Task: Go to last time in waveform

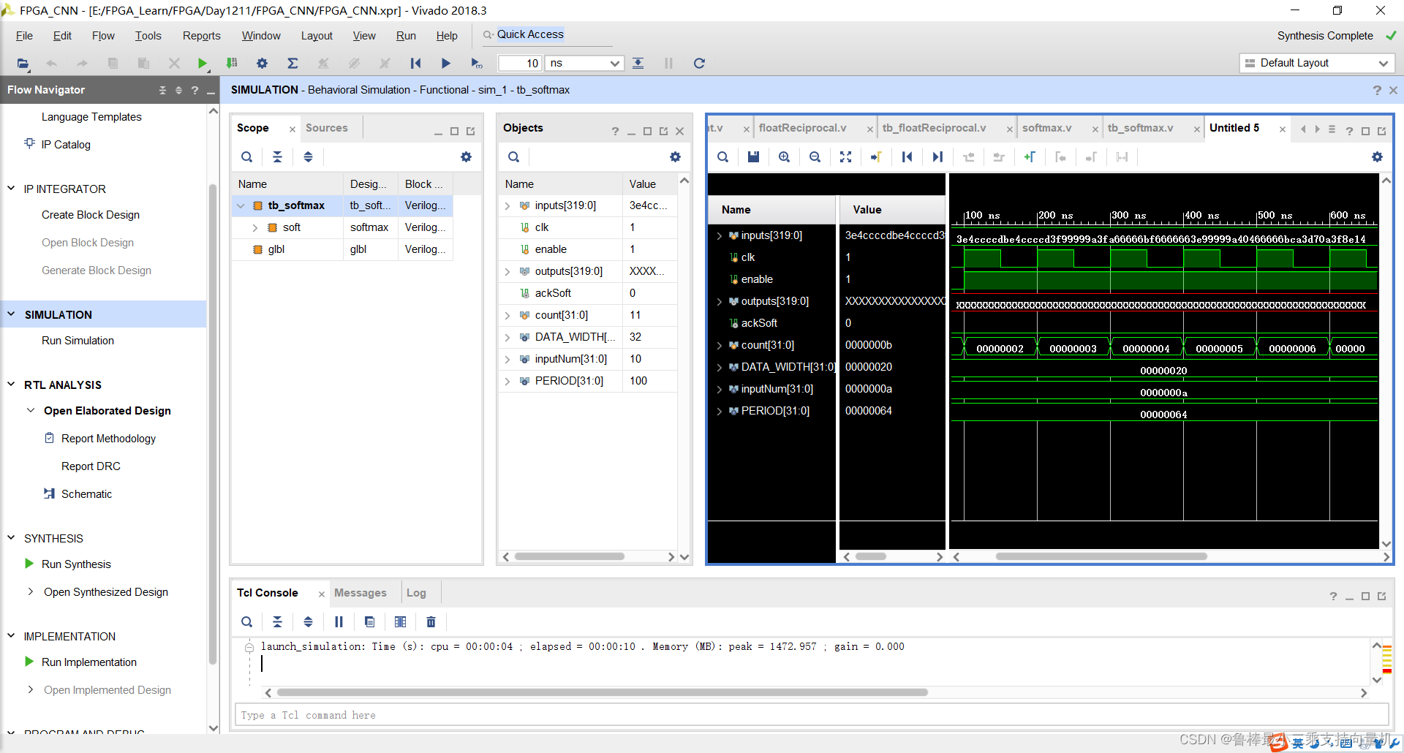Action: (937, 157)
